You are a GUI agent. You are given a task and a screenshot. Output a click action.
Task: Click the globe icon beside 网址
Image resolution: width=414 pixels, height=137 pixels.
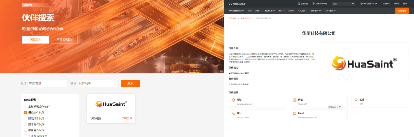click(x=233, y=100)
